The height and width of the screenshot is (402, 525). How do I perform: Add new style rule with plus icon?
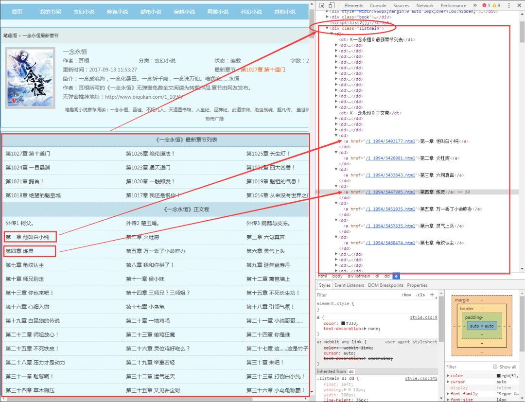point(432,295)
